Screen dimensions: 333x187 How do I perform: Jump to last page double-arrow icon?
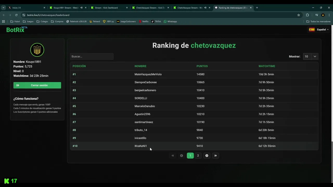coord(215,156)
